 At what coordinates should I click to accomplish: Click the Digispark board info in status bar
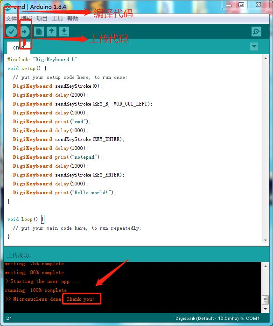tap(217, 319)
